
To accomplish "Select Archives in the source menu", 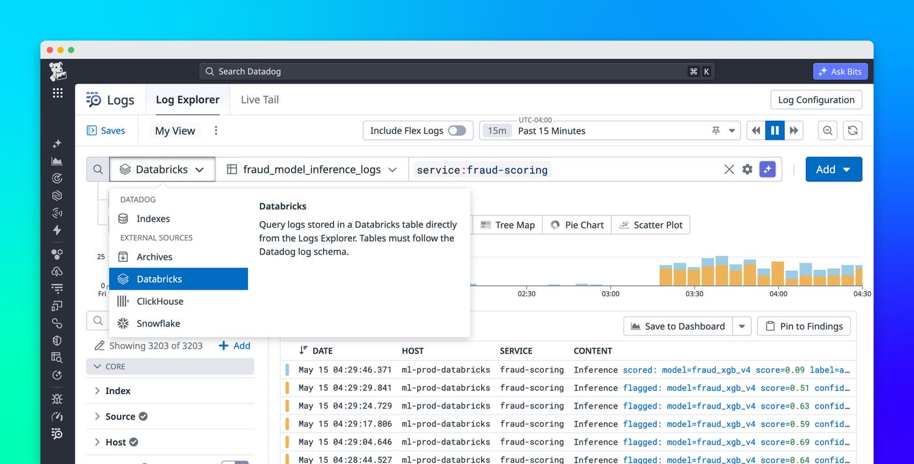I will click(x=178, y=257).
